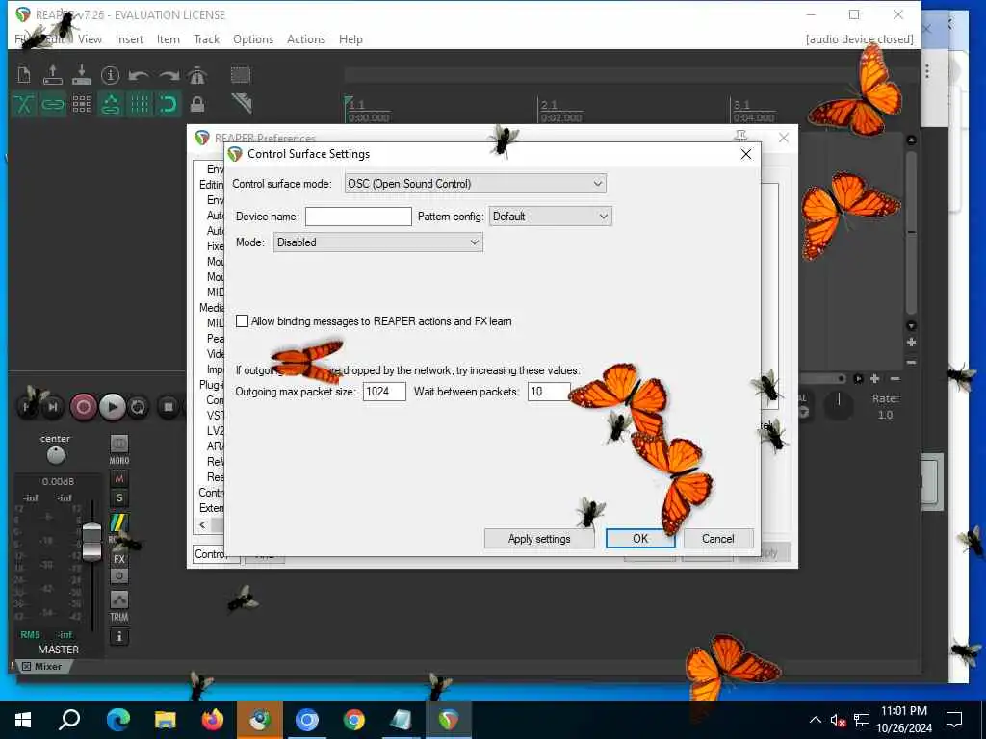Click the dashed selection rectangle toolbar icon

pyautogui.click(x=241, y=75)
